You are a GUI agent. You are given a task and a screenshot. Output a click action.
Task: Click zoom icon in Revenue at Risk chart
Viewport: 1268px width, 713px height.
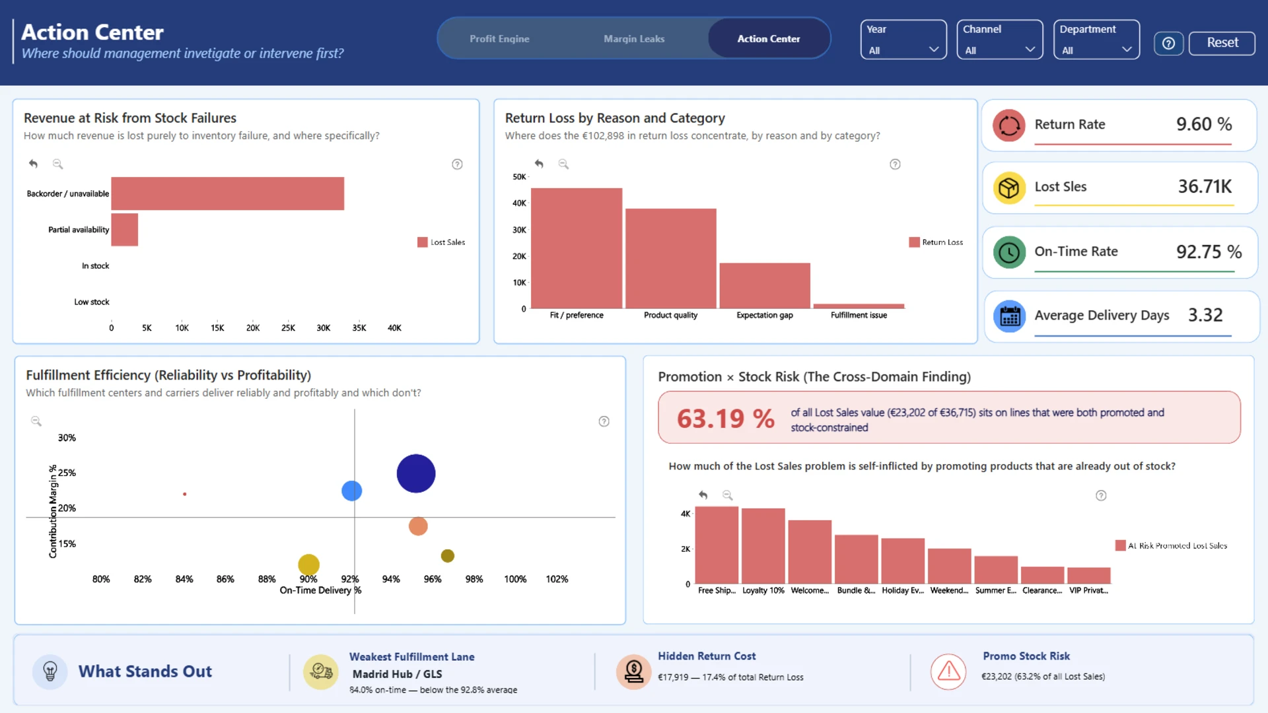(x=57, y=164)
